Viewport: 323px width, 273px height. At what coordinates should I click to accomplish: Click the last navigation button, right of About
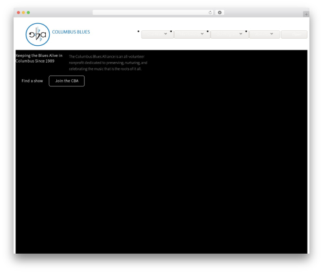tap(294, 34)
